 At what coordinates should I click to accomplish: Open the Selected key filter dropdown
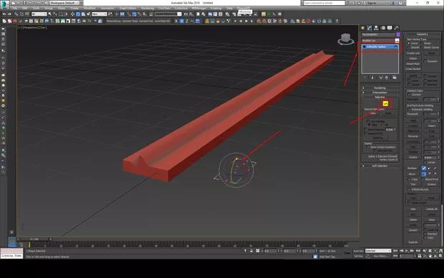click(x=378, y=251)
